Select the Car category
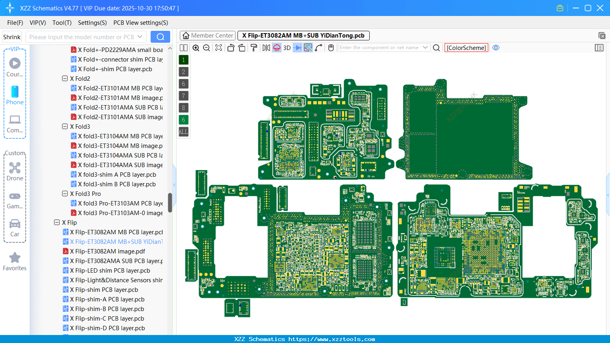610x343 pixels. (15, 228)
